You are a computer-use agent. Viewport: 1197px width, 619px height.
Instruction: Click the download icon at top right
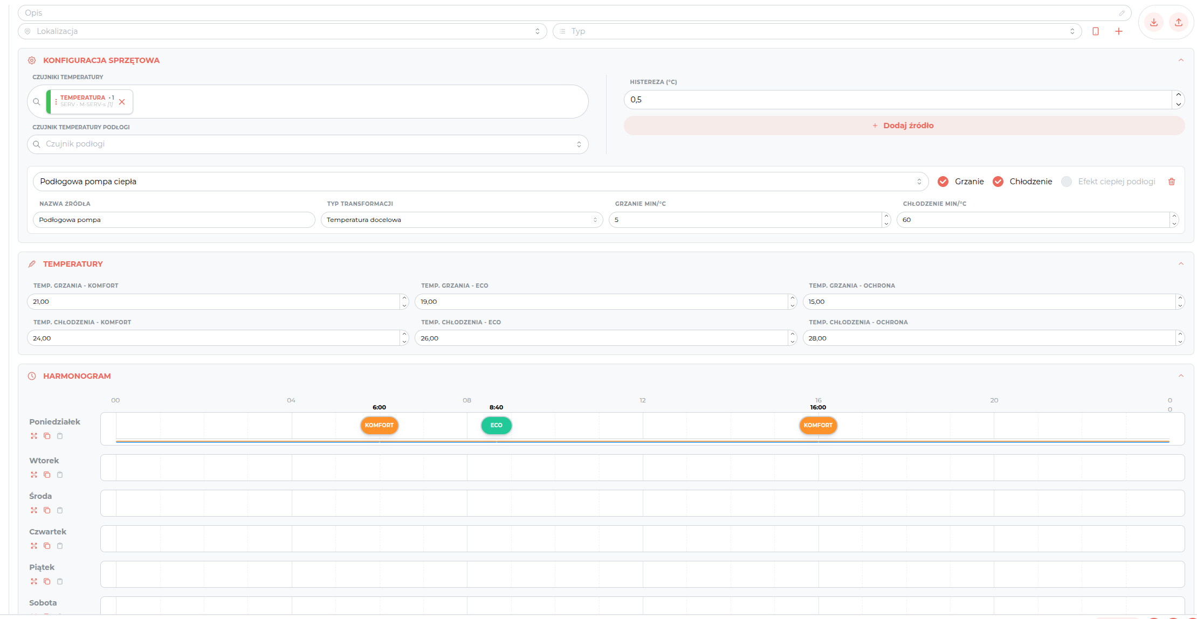(x=1153, y=23)
